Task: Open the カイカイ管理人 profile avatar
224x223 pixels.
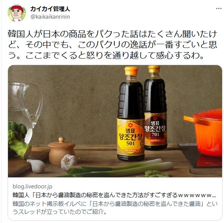Action: 17,13
